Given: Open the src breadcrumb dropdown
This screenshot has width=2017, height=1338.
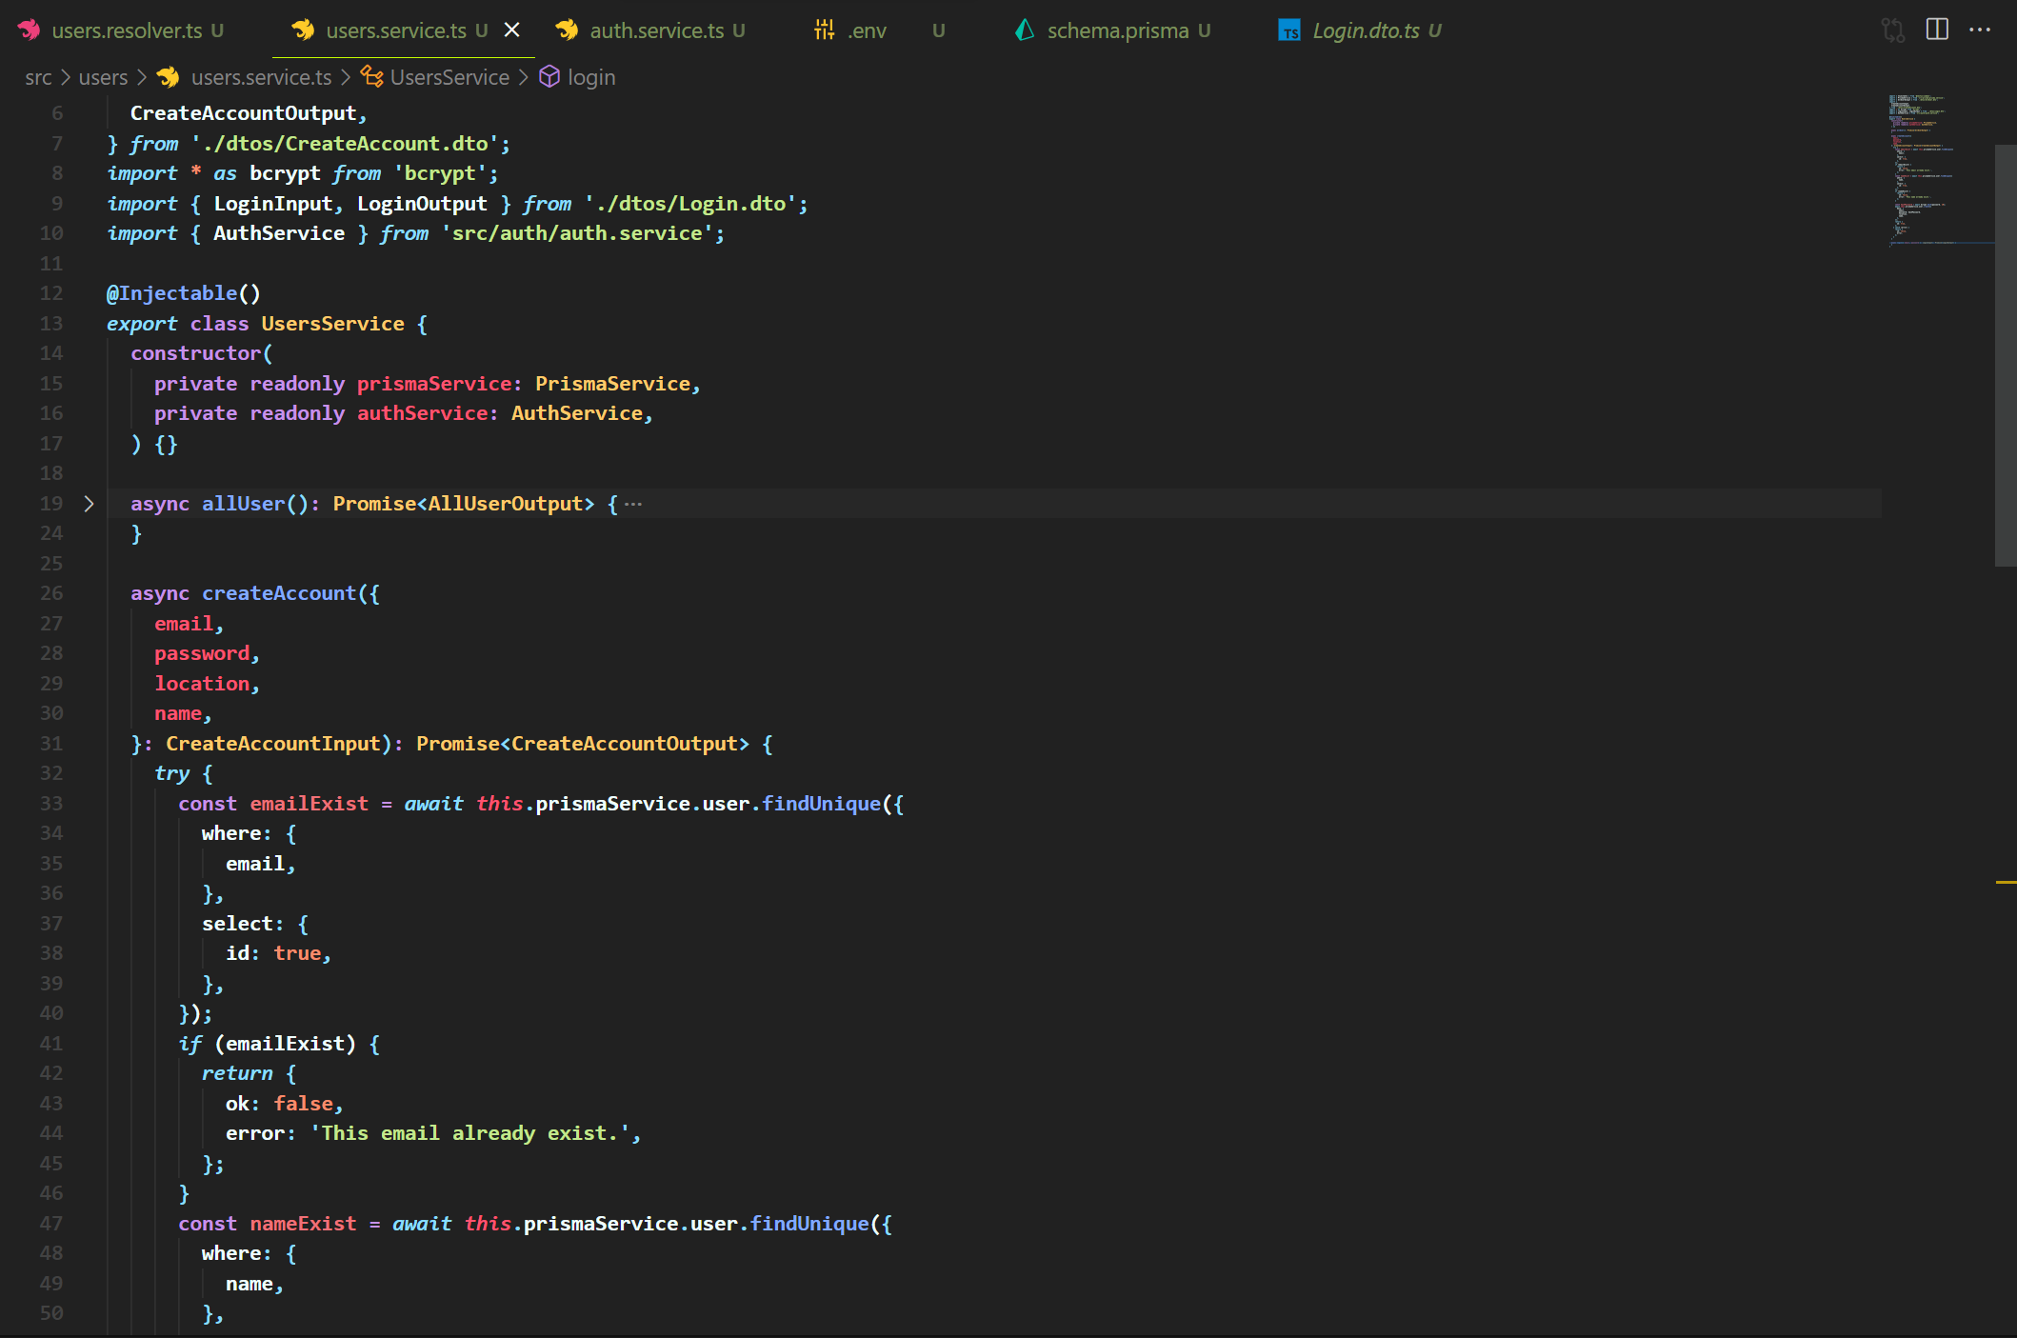Looking at the screenshot, I should [x=38, y=77].
